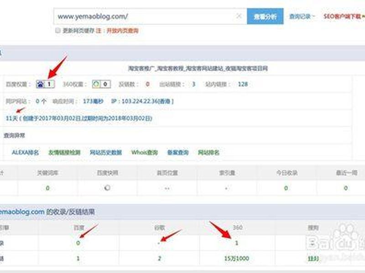Open the 友情链接检测 link
Viewport: 365px width, 273px height.
(x=64, y=152)
